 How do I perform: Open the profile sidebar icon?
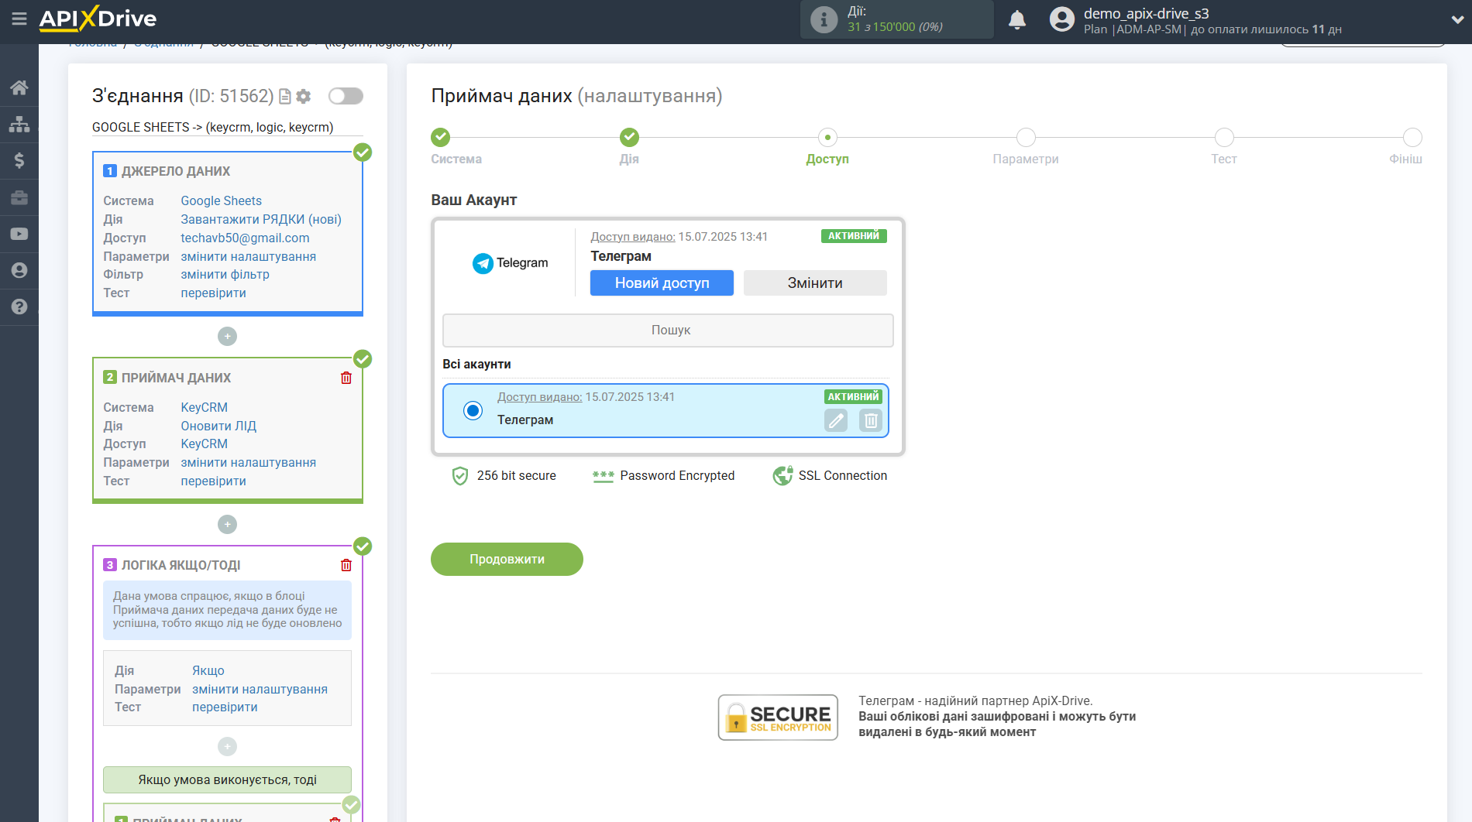19,270
